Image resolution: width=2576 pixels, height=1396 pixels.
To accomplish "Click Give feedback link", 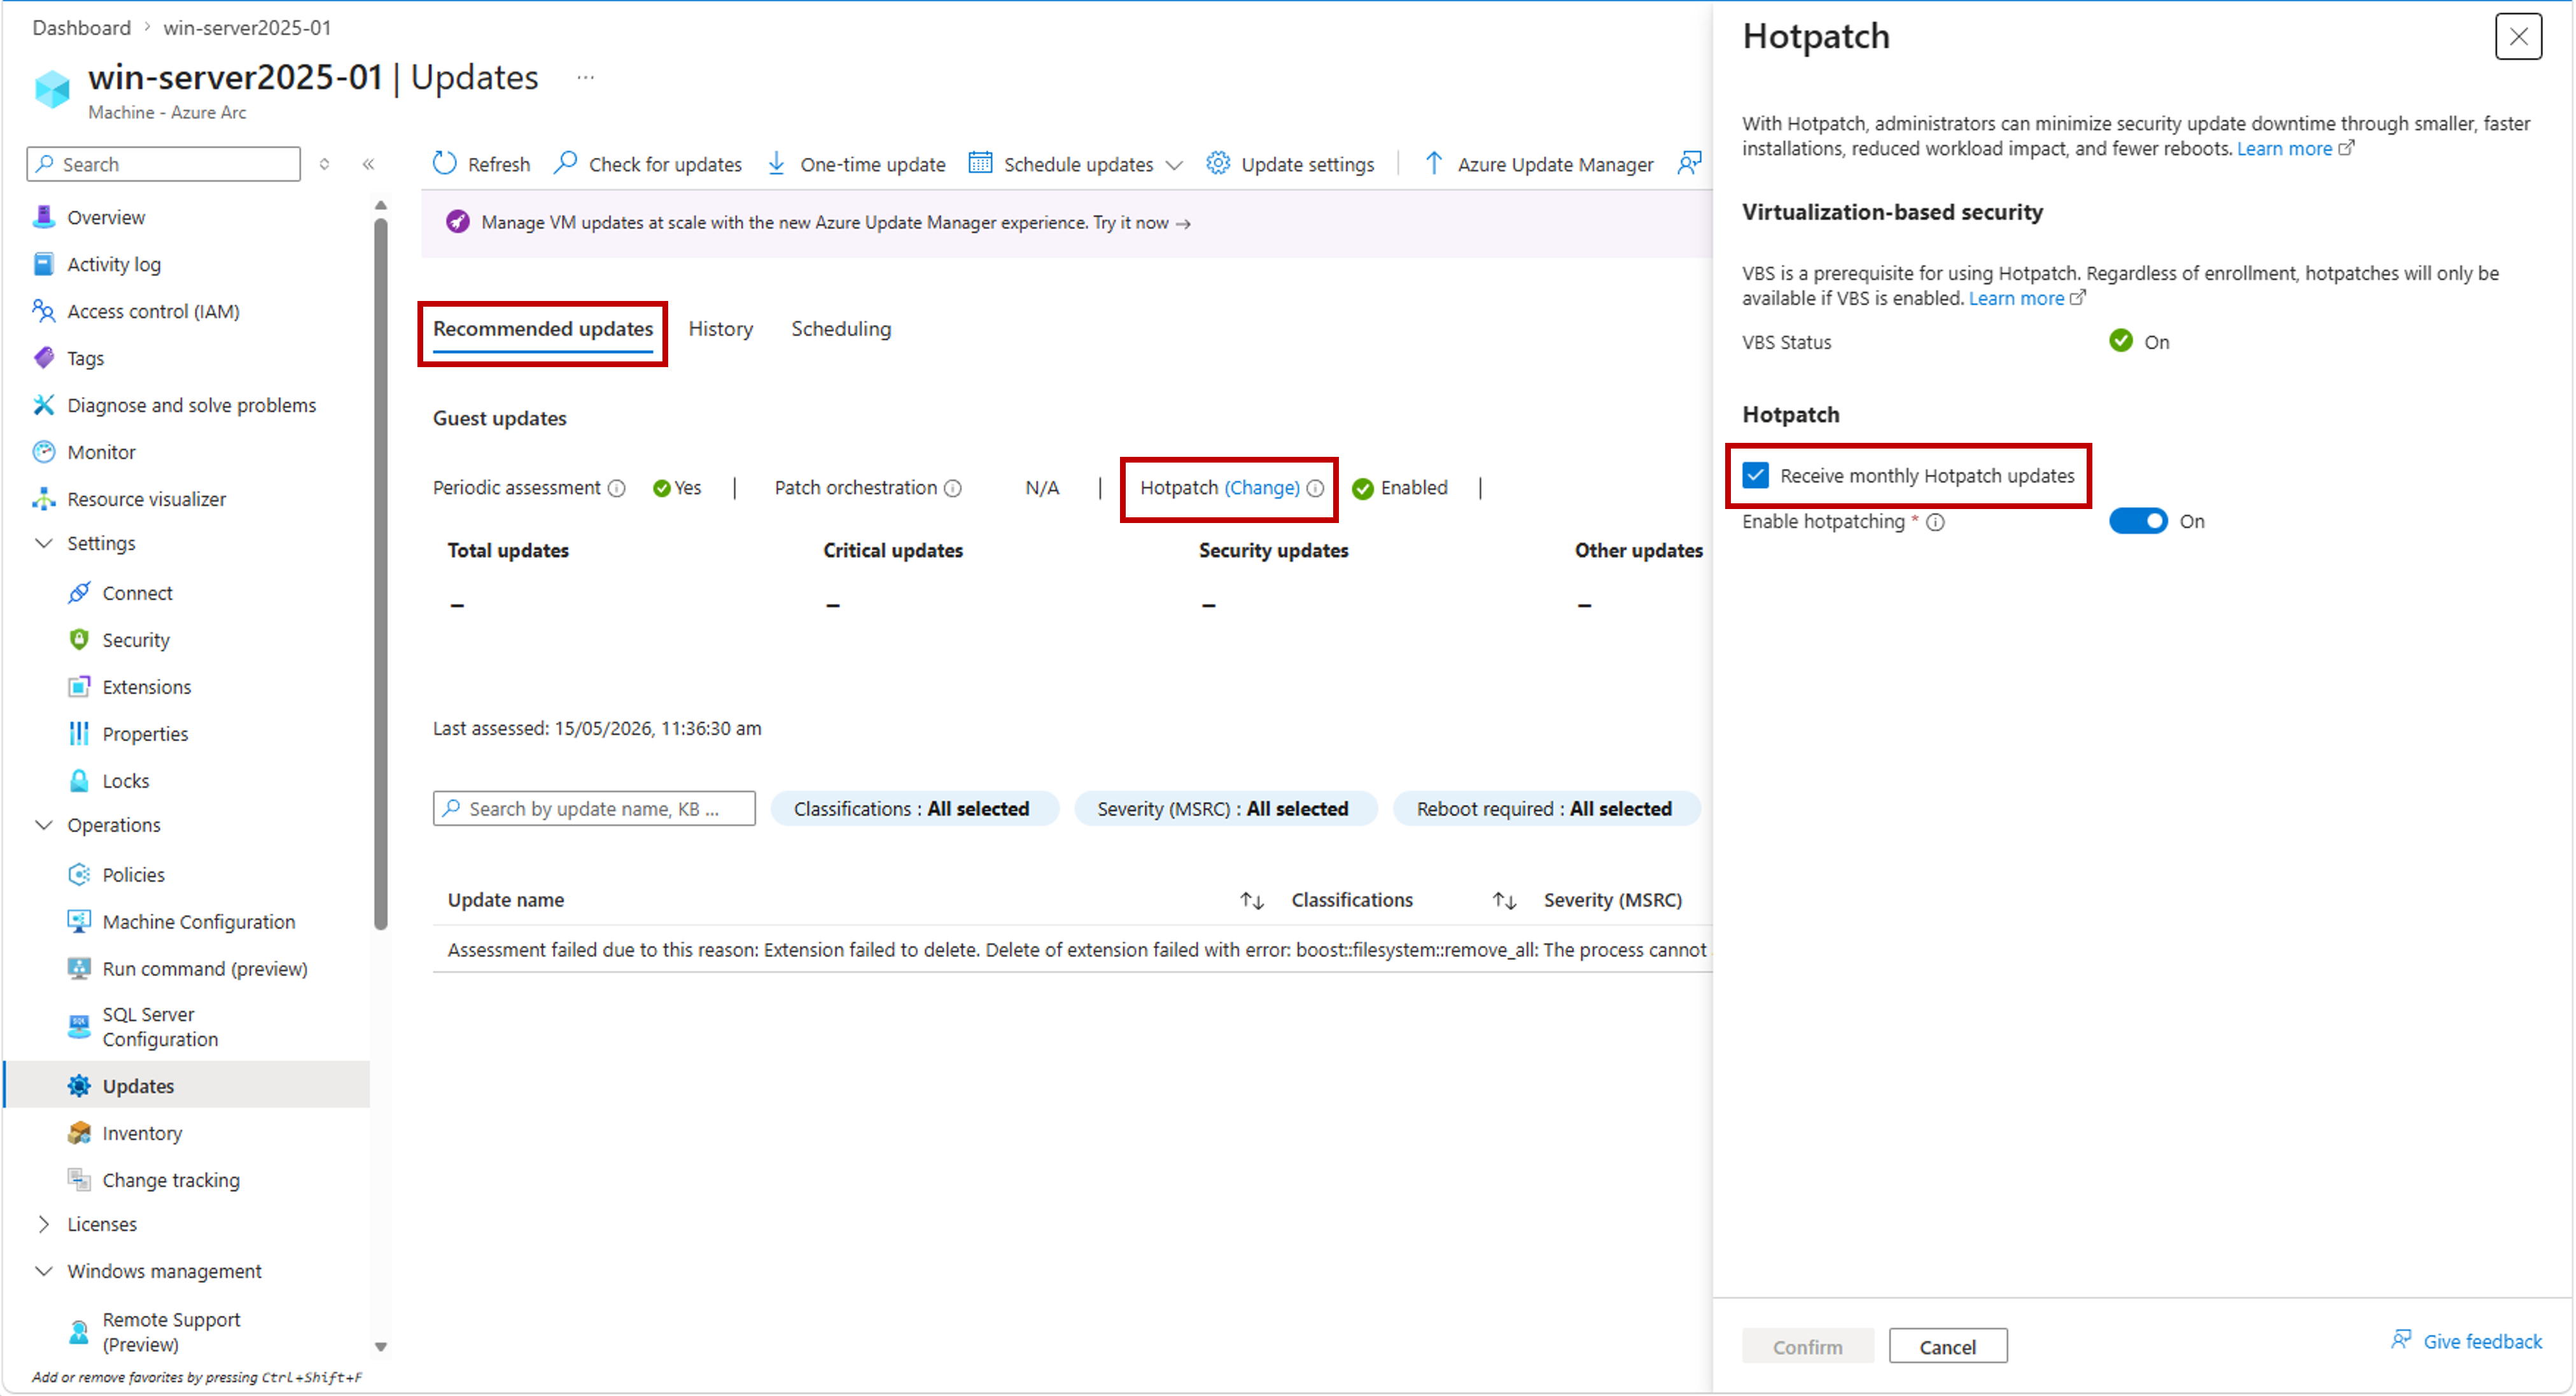I will (x=2467, y=1341).
